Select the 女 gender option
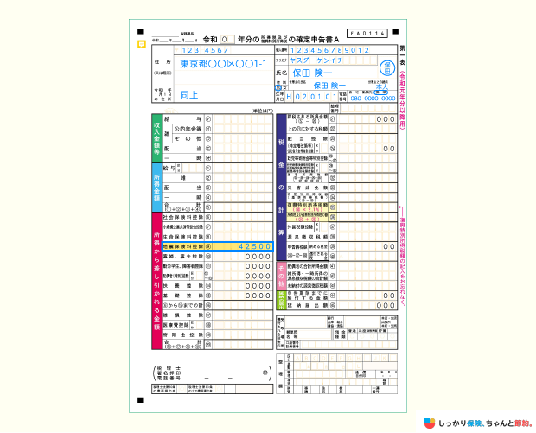Image resolution: width=536 pixels, height=433 pixels. pos(284,88)
